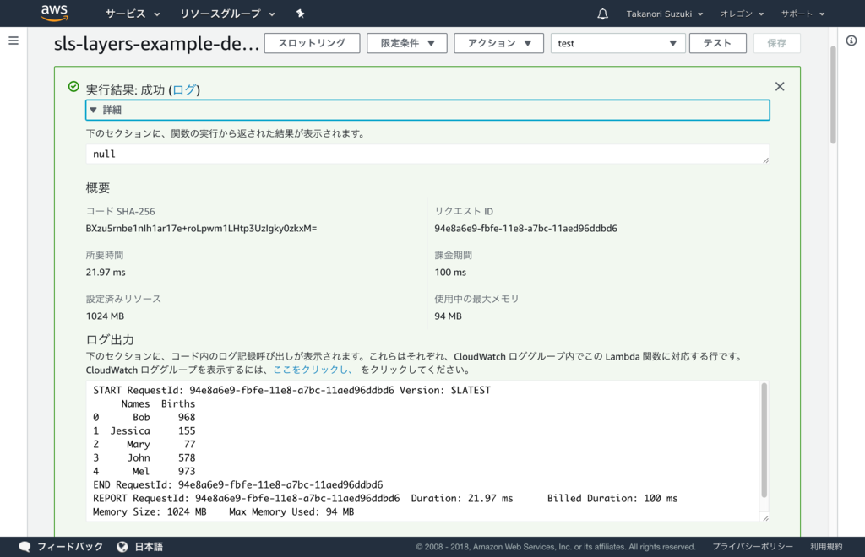The width and height of the screenshot is (865, 557).
Task: Click the main page vertical scrollbar
Action: tap(833, 95)
